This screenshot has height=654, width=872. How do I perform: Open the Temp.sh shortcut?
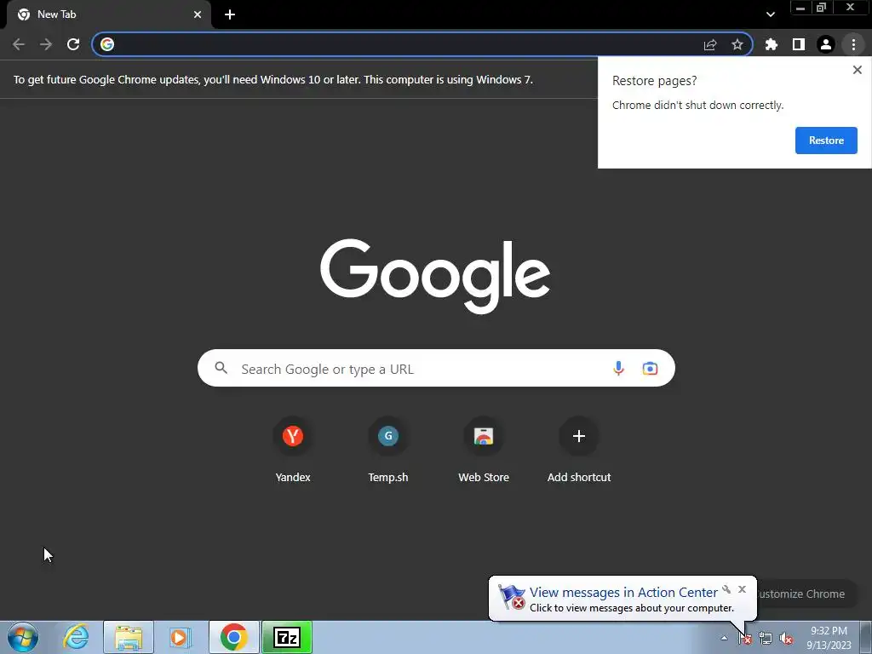(388, 450)
